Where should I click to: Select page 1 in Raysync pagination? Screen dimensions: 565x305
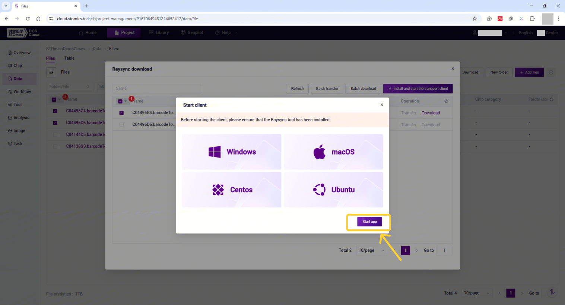(x=406, y=250)
